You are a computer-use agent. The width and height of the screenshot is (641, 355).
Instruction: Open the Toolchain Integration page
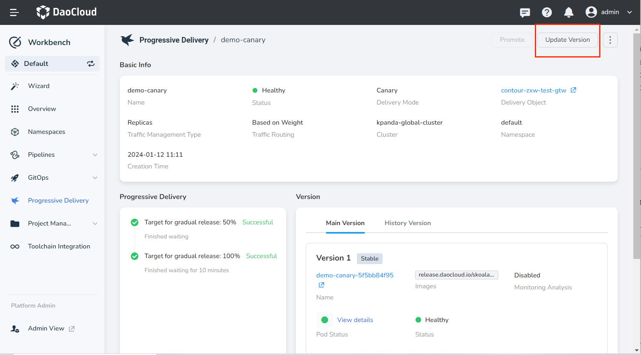[x=59, y=246]
